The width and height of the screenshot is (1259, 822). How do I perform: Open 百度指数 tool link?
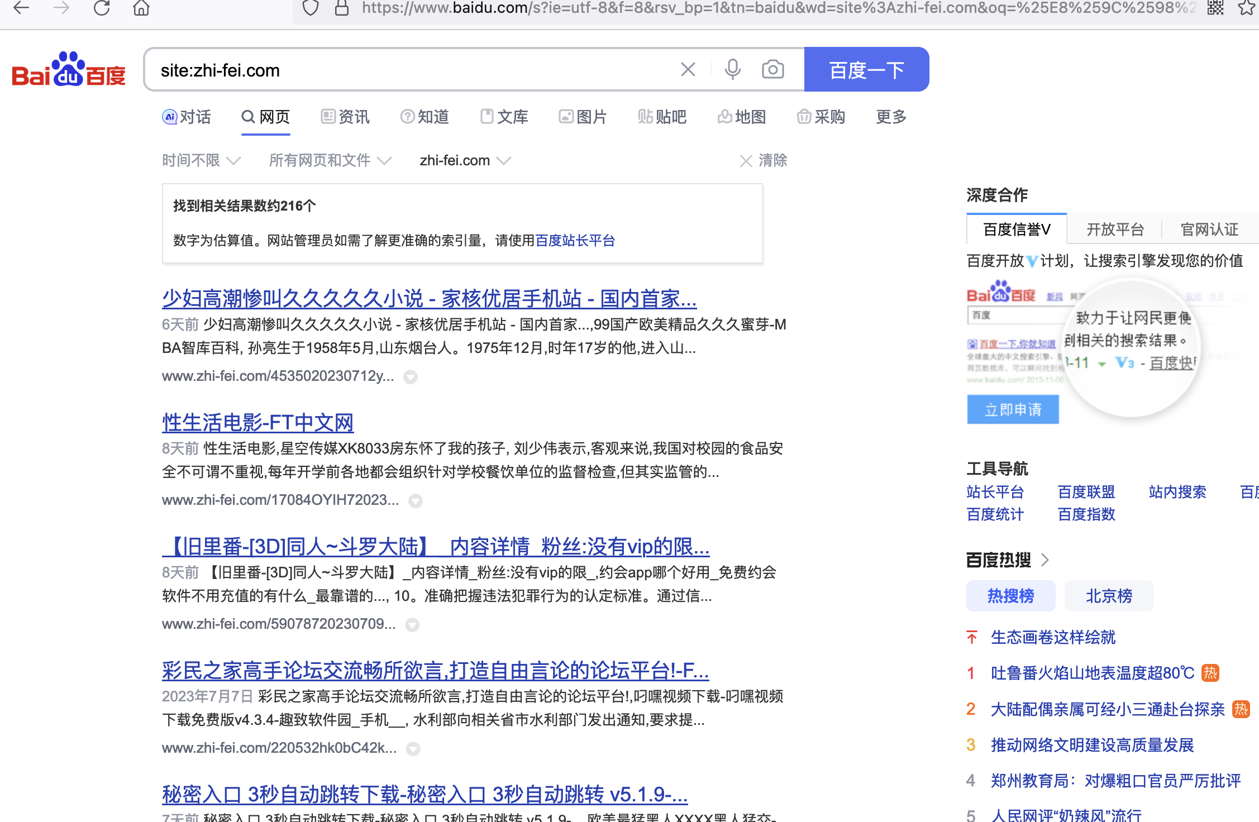[x=1086, y=514]
